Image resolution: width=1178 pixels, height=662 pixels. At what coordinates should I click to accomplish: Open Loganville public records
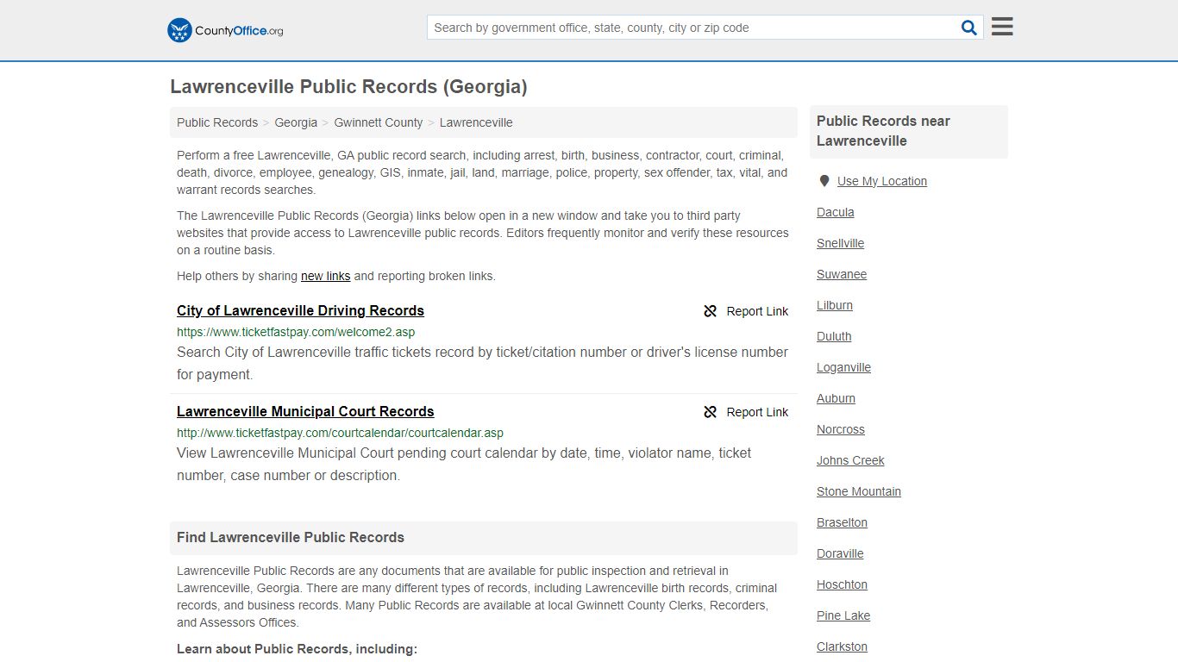pyautogui.click(x=843, y=367)
